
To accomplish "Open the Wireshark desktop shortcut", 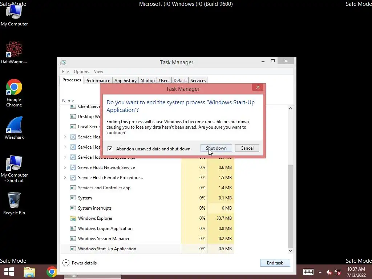I will pyautogui.click(x=14, y=128).
